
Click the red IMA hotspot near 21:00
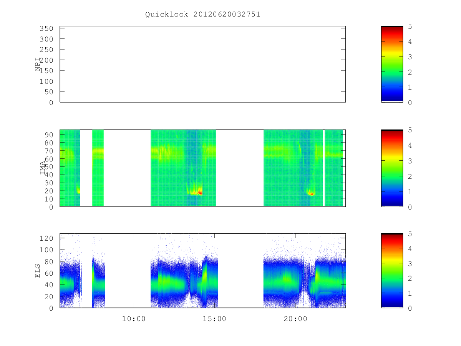[312, 194]
